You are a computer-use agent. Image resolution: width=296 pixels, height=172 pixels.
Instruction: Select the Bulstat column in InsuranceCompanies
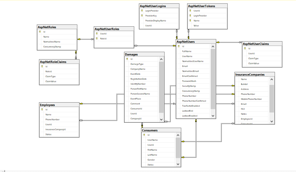click(252, 84)
